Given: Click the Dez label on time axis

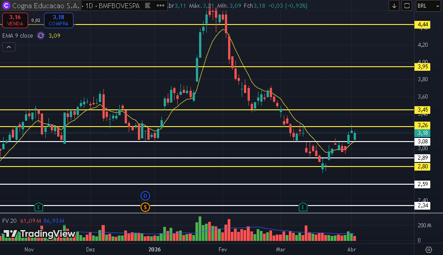Looking at the screenshot, I should pos(90,250).
